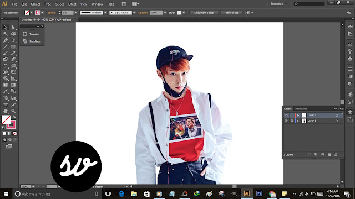
Task: Click Document Setup button
Action: click(204, 13)
